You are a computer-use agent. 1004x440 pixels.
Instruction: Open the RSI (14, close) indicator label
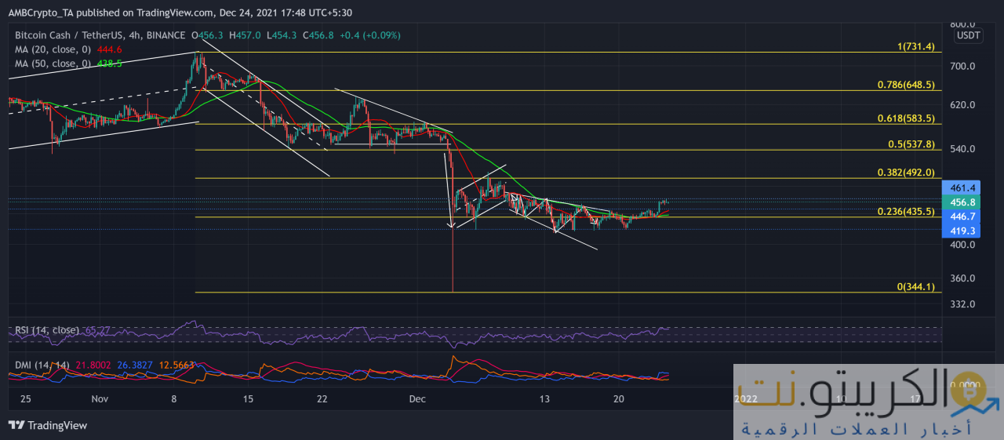click(46, 330)
